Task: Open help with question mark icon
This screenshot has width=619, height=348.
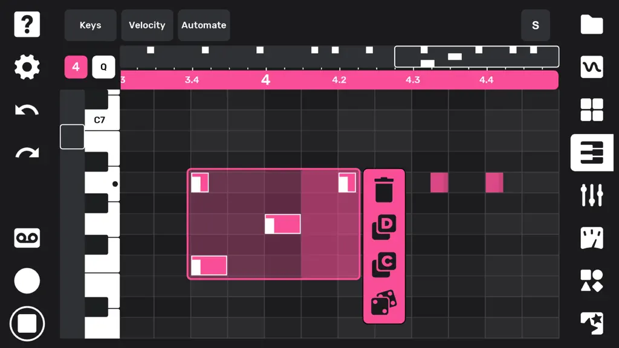Action: 27,24
